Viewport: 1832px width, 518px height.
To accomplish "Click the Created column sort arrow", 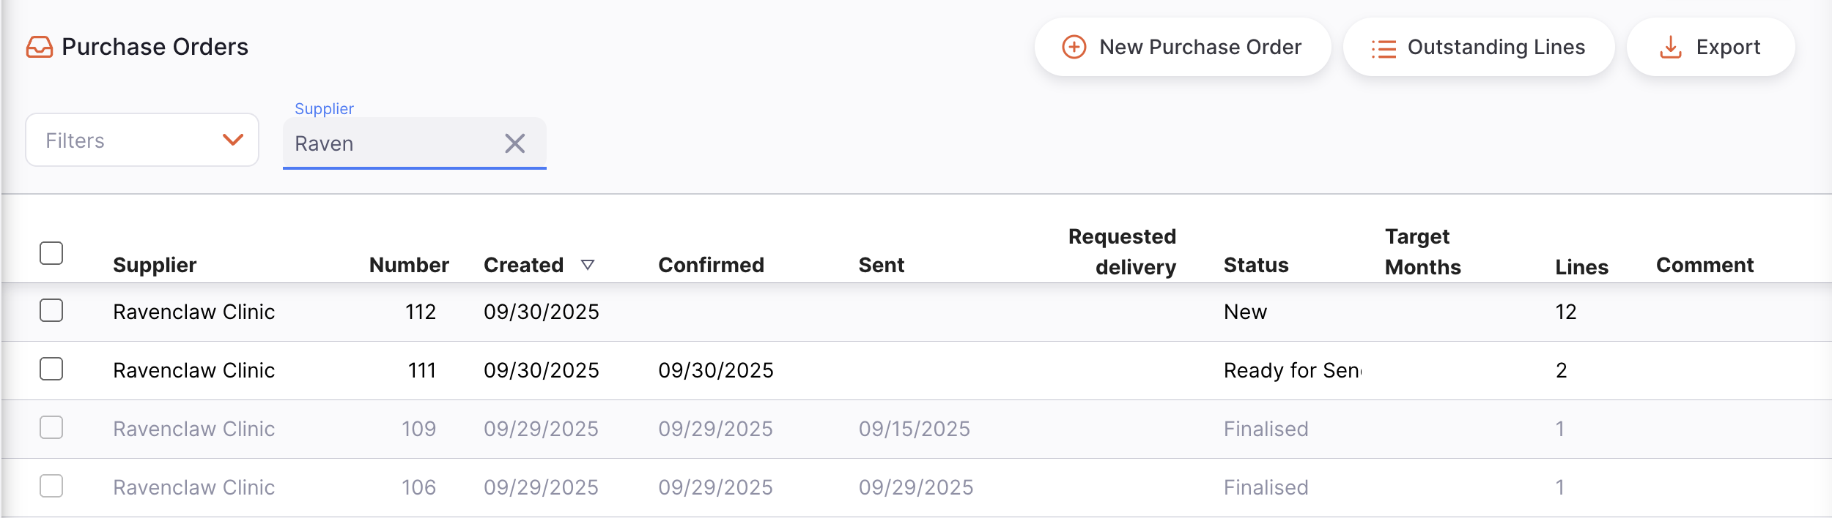I will pyautogui.click(x=588, y=265).
